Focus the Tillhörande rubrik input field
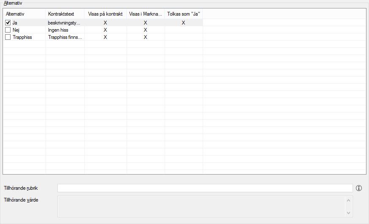Image resolution: width=369 pixels, height=224 pixels. 205,188
